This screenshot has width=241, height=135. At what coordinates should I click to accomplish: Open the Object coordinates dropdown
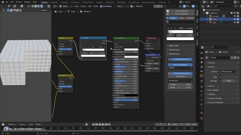pos(180,68)
